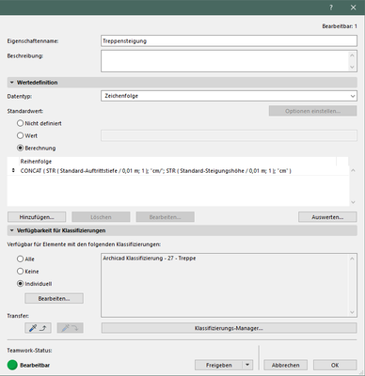Click the Beschreibung scrollbar down arrow

352,67
